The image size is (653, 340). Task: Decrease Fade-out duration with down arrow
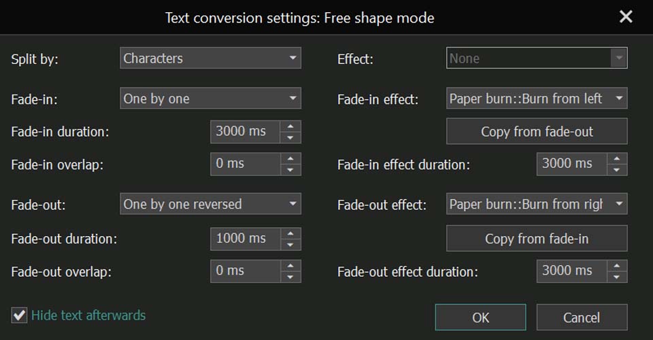click(290, 245)
